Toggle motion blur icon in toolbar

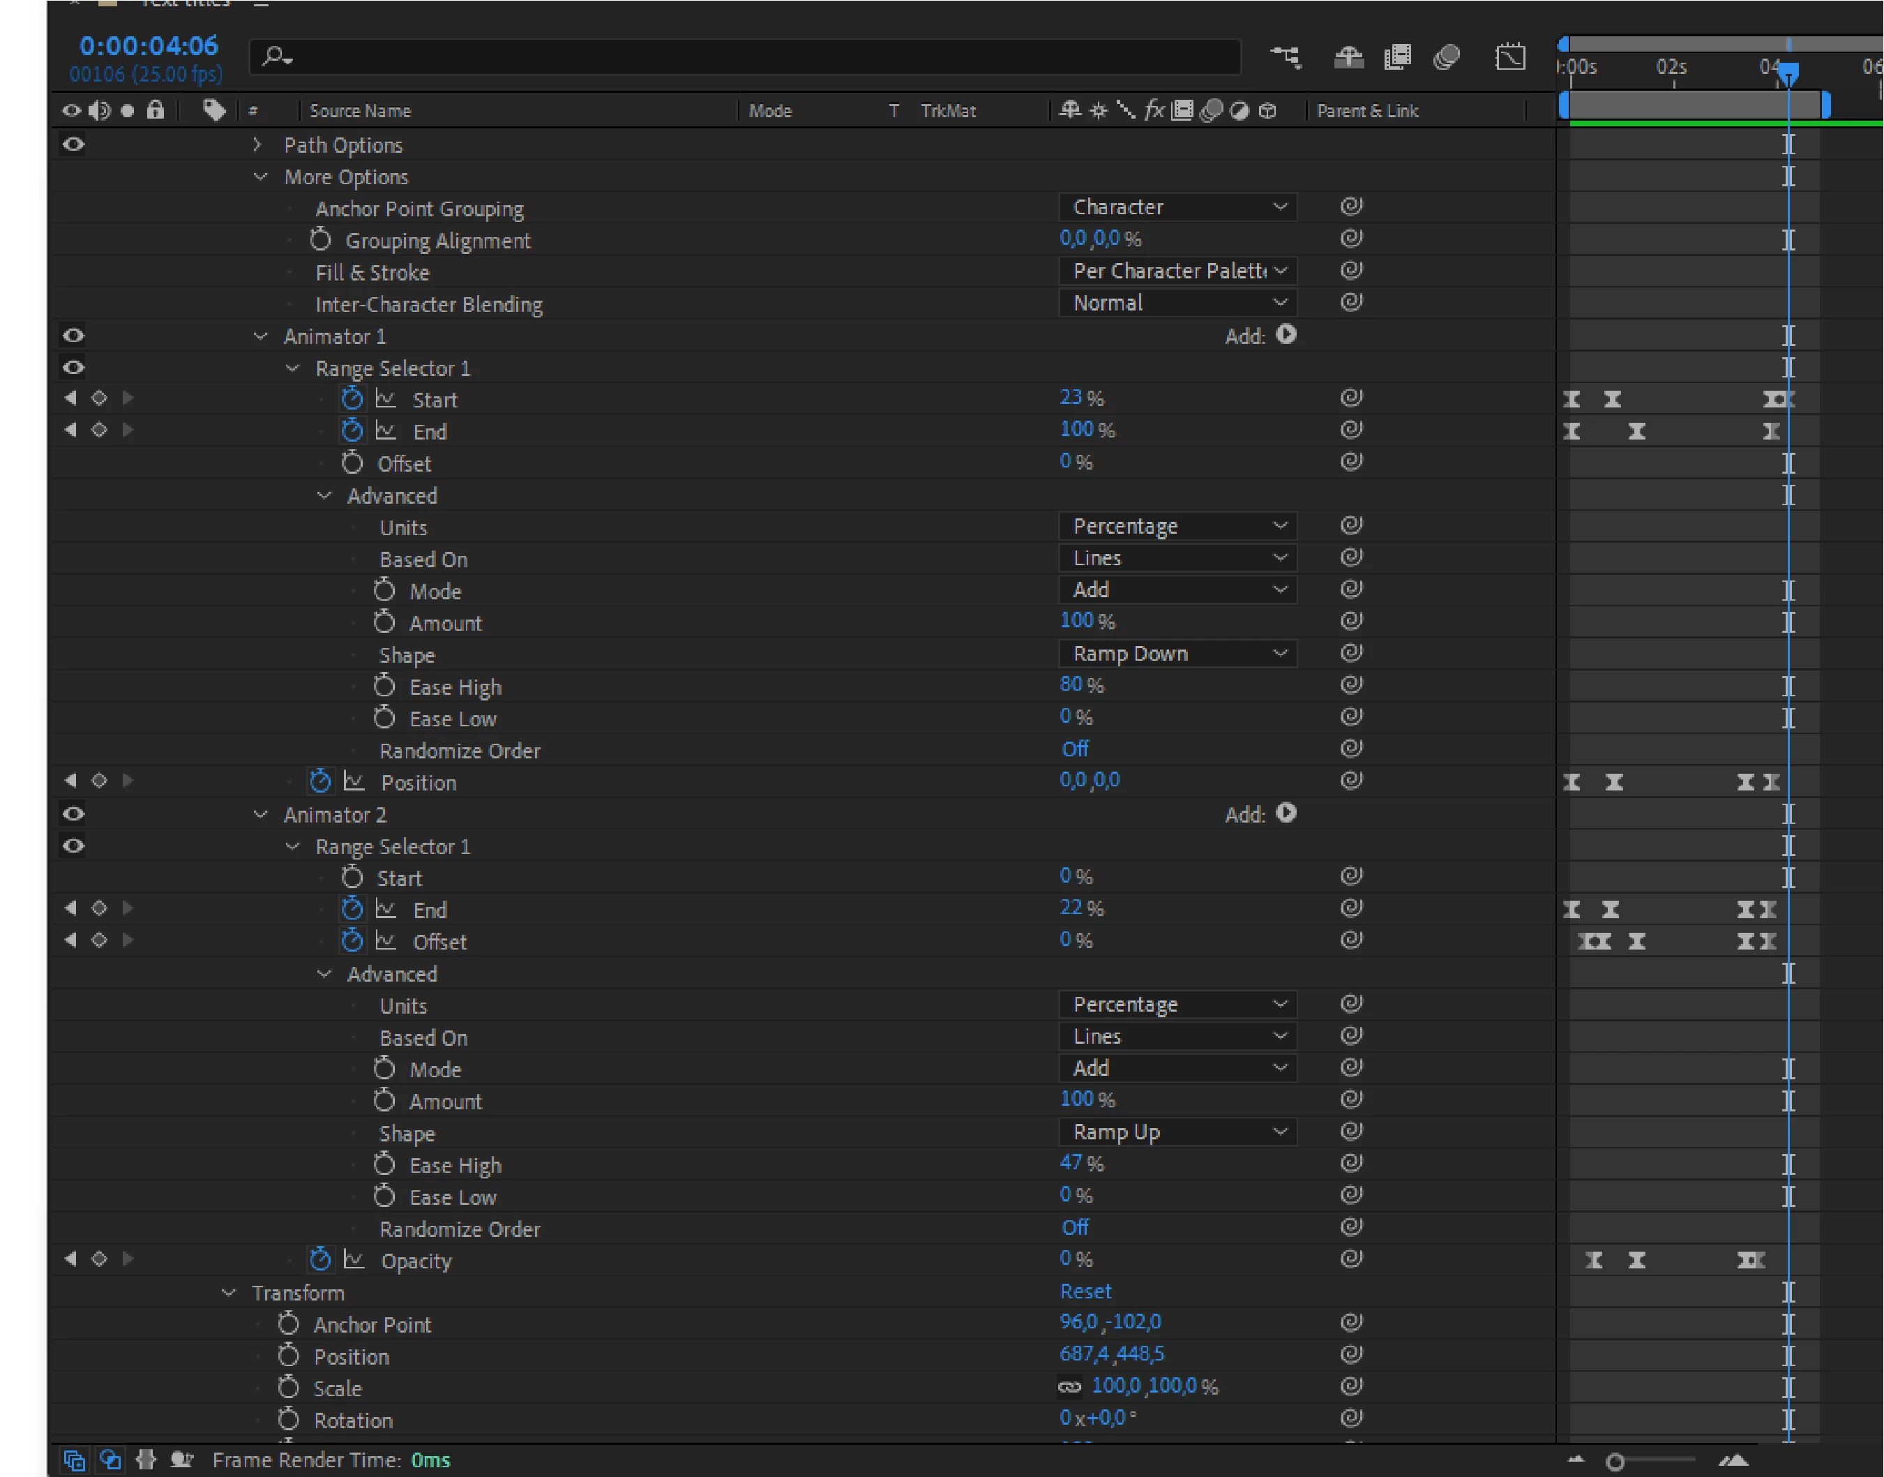pyautogui.click(x=1447, y=58)
